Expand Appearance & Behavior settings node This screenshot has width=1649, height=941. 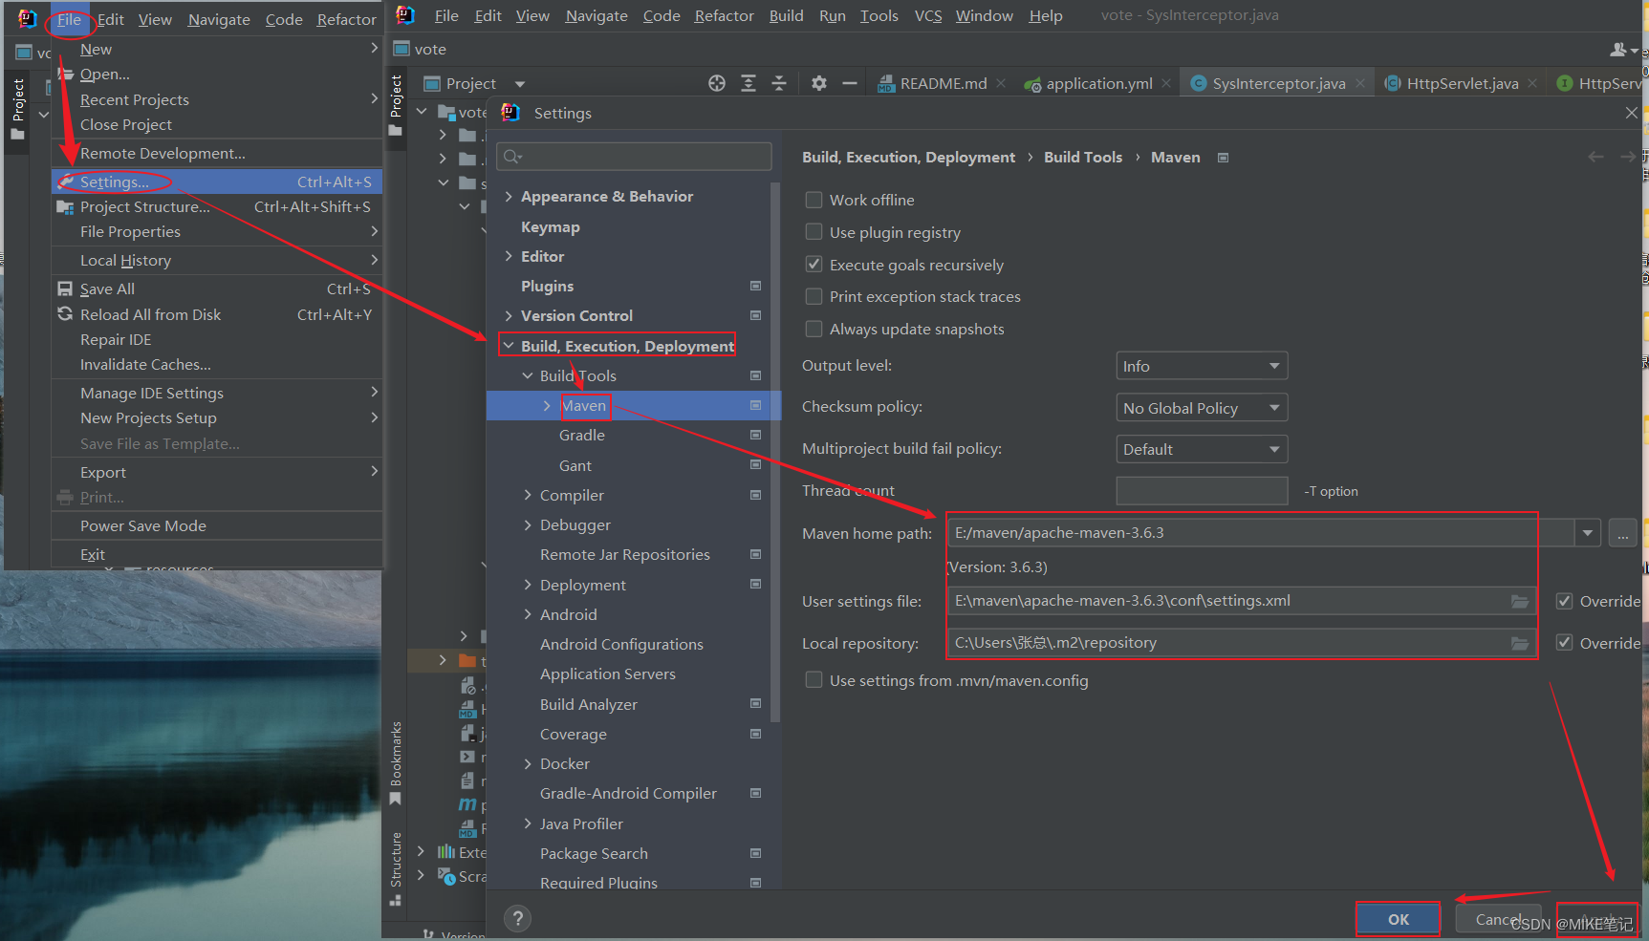(x=509, y=196)
